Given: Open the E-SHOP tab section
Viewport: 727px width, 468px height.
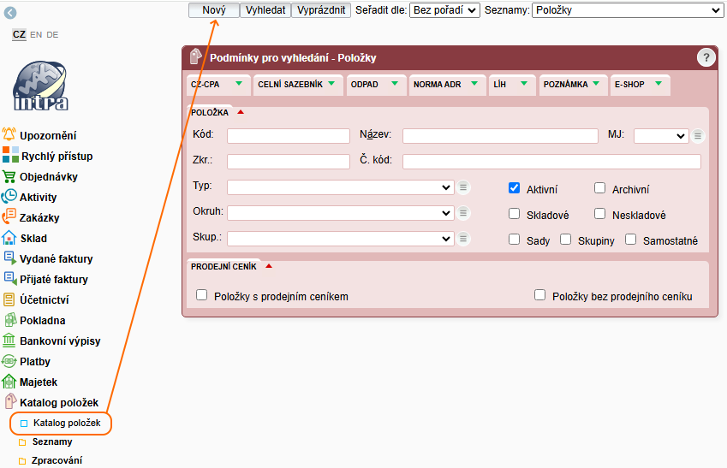Looking at the screenshot, I should click(638, 85).
